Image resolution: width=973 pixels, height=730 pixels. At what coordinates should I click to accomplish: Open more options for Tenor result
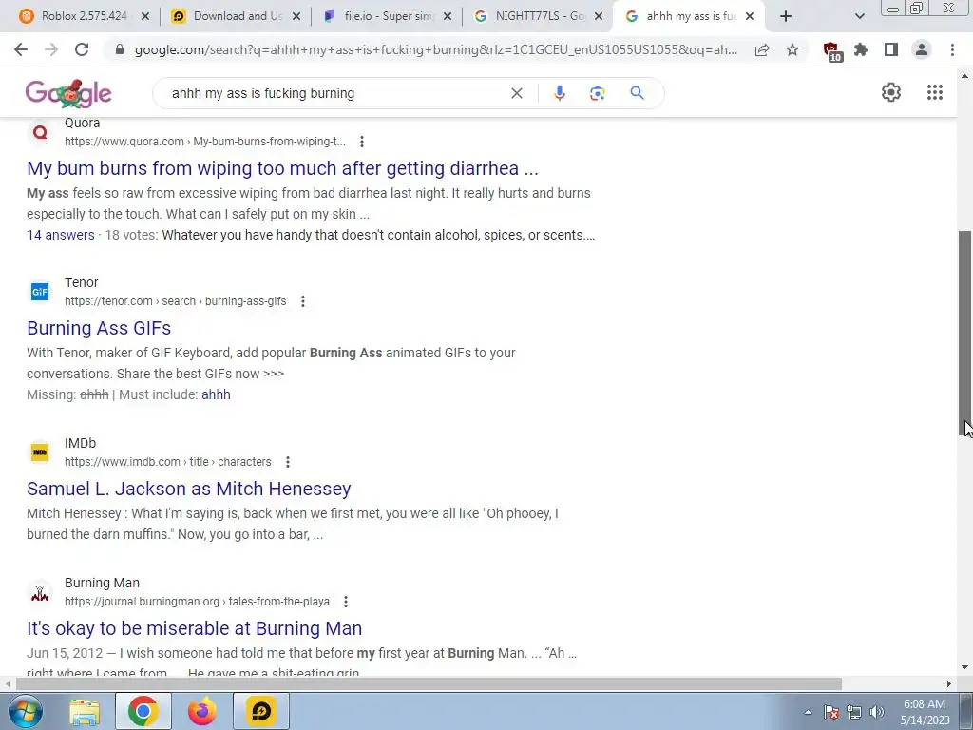(303, 301)
